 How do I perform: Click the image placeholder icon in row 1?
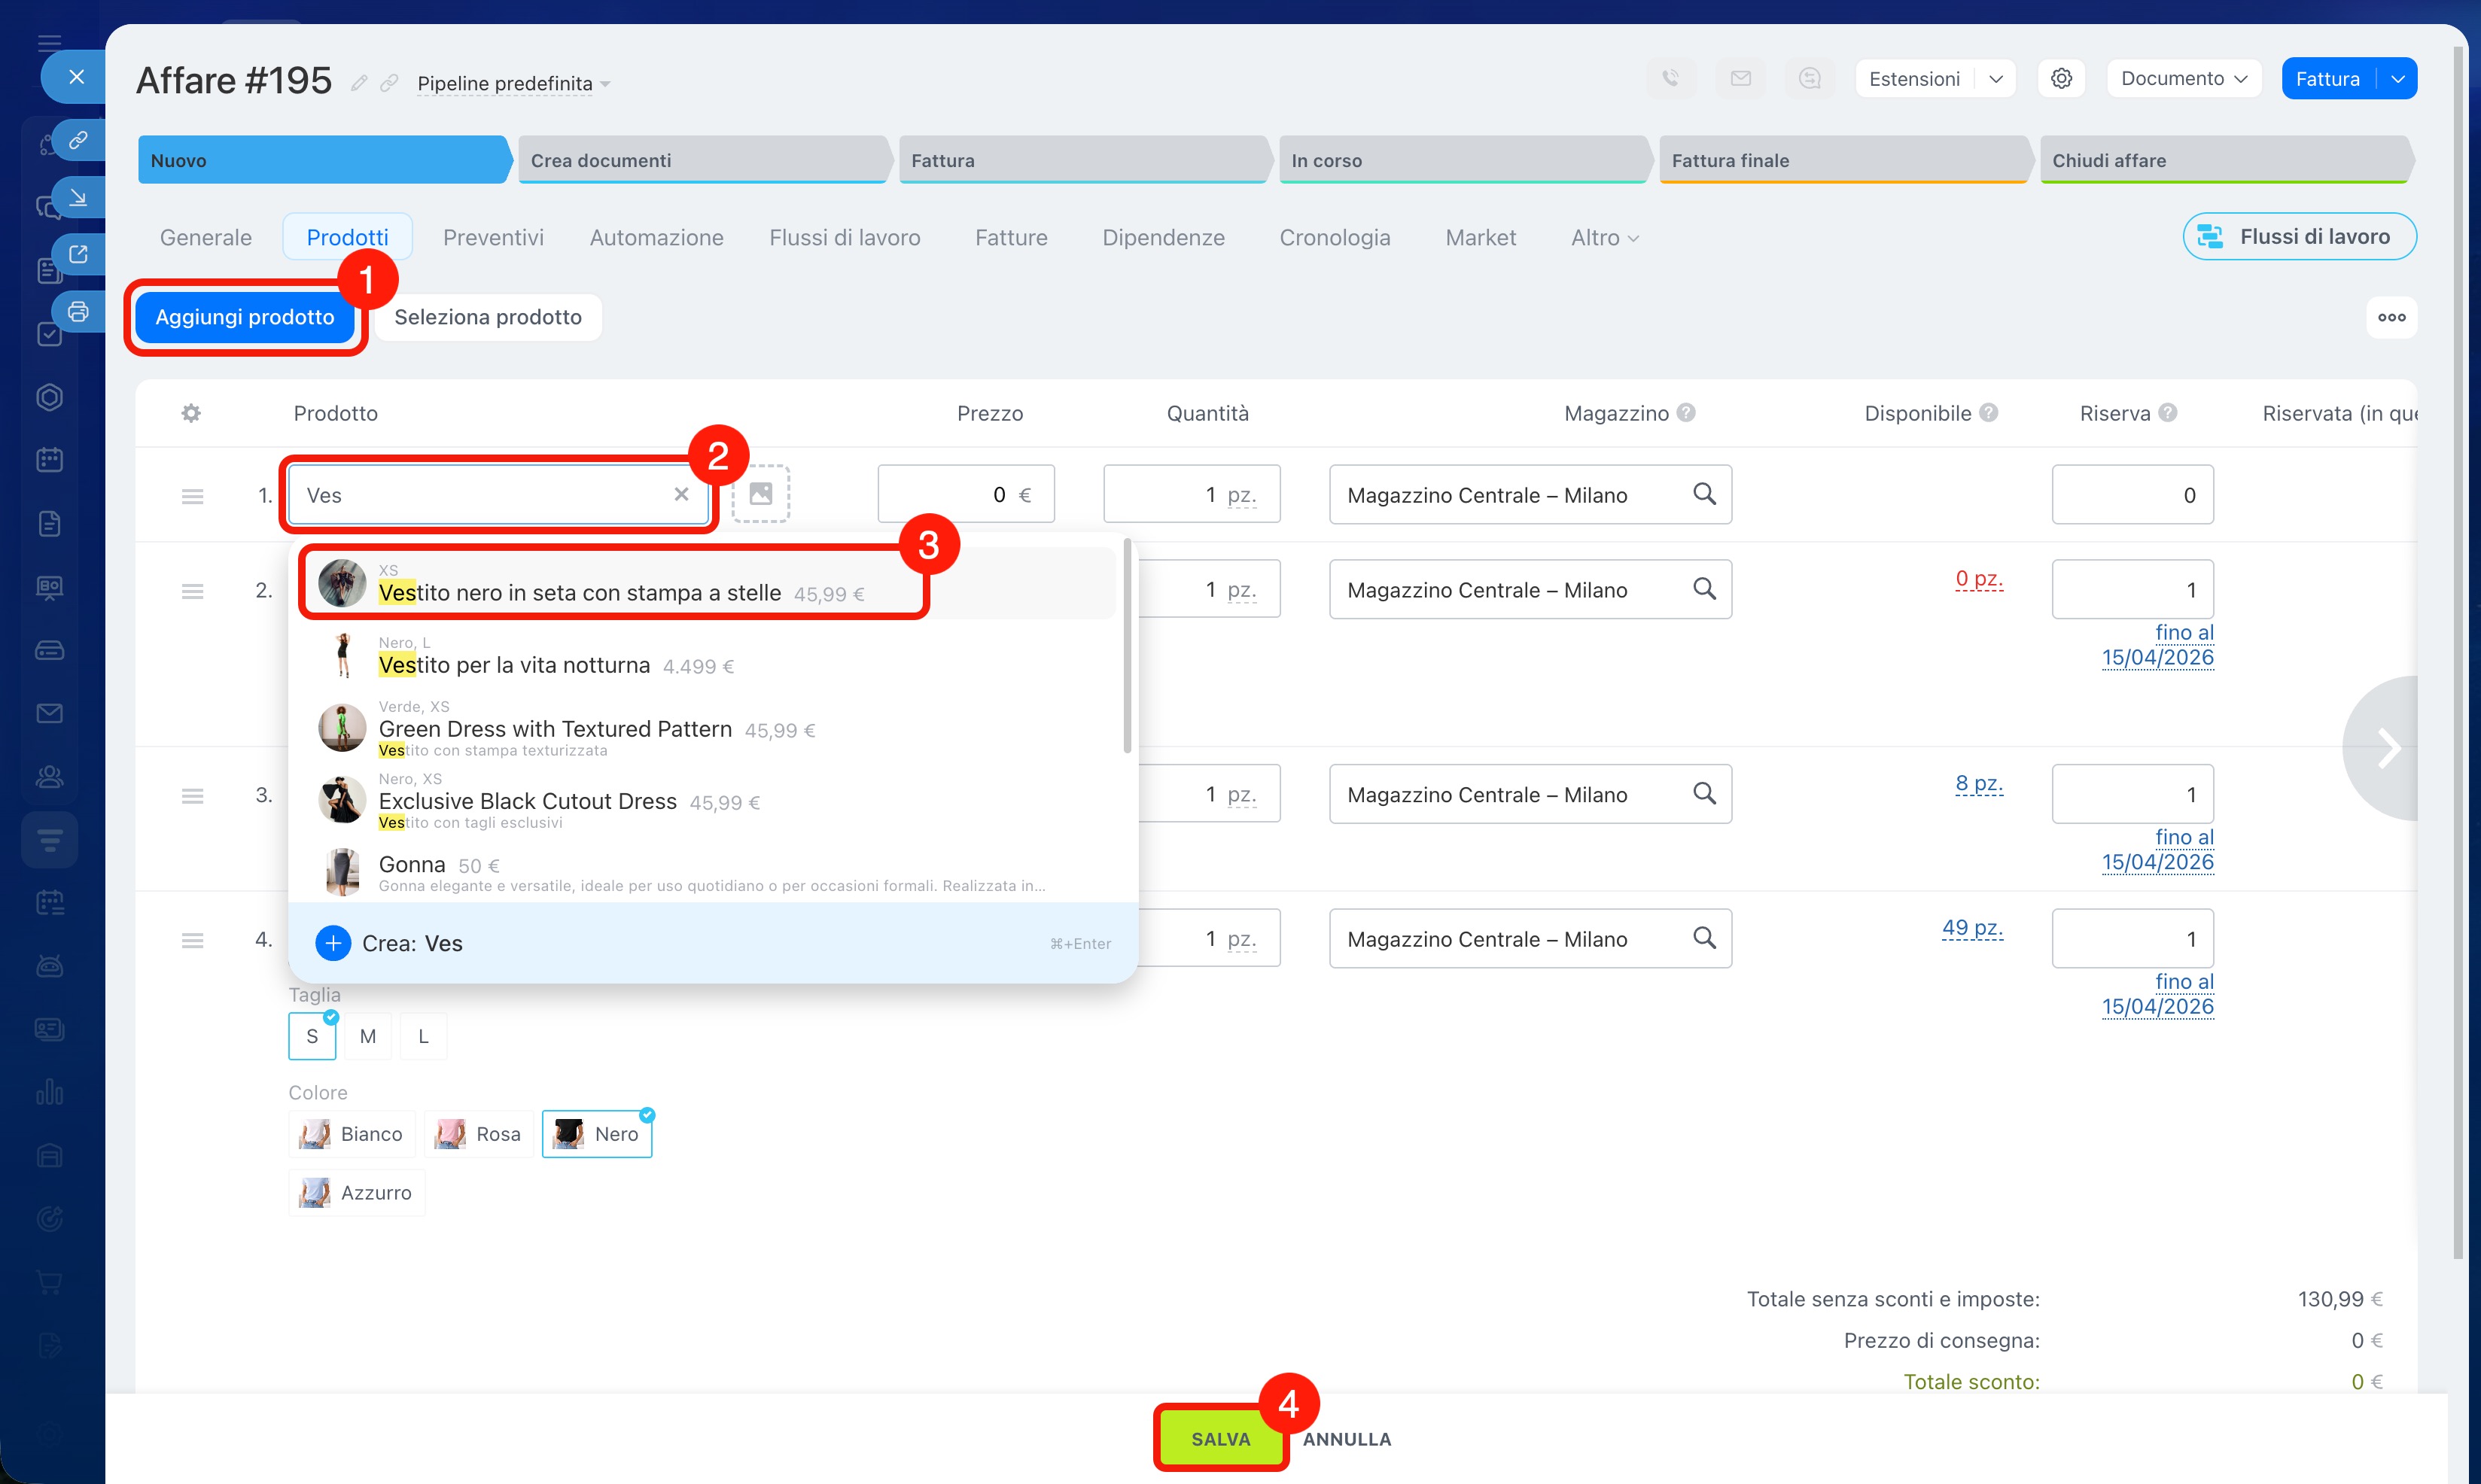point(760,494)
